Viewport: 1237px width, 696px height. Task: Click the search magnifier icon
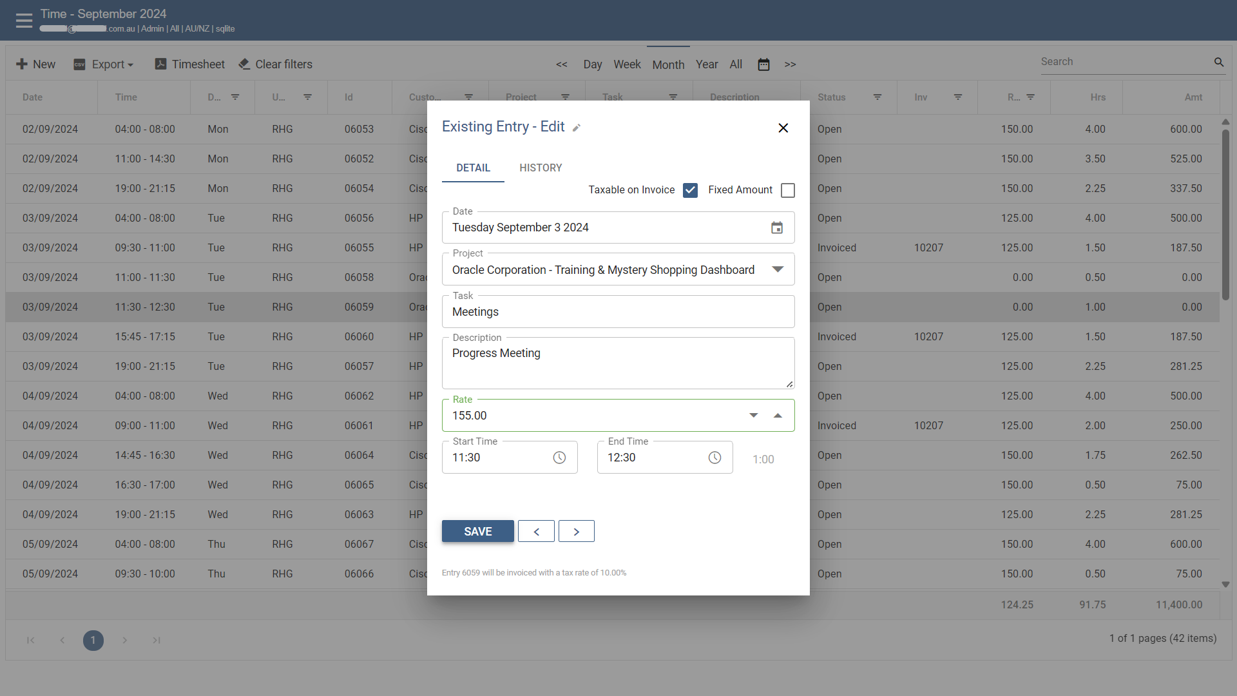[x=1219, y=62]
